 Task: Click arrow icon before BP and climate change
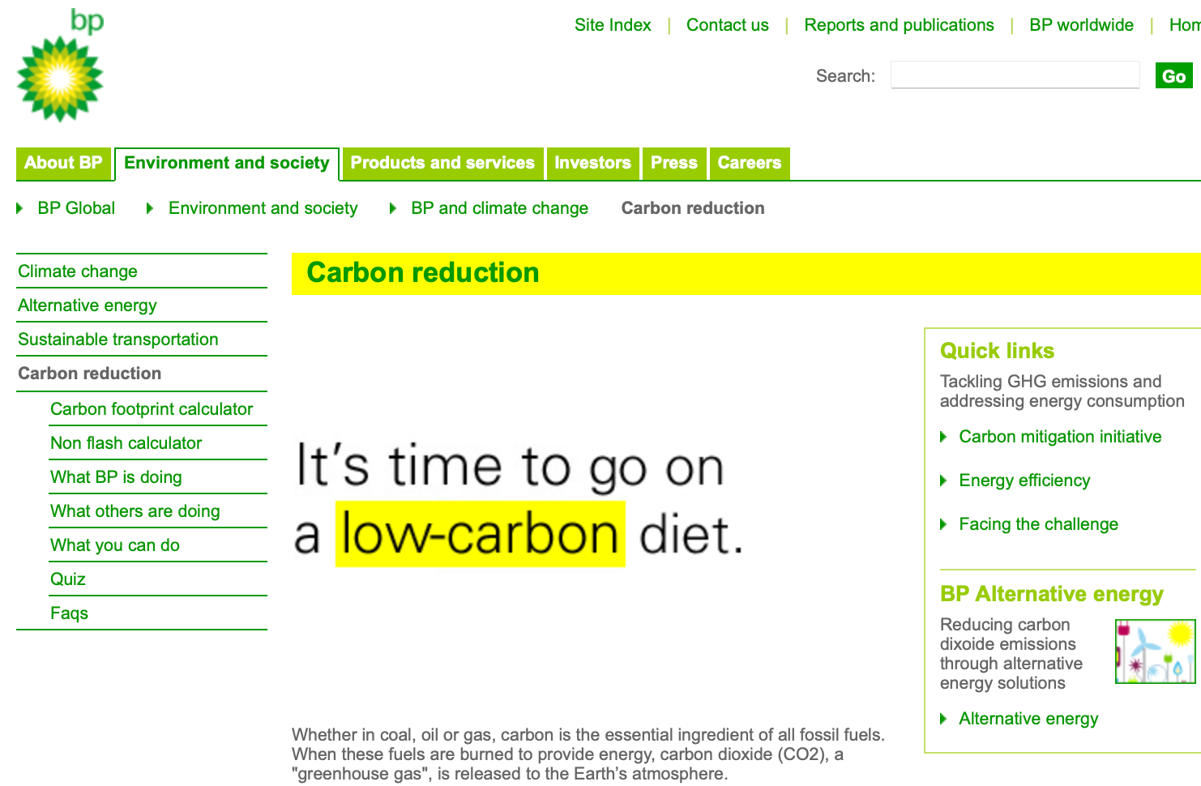[x=393, y=208]
